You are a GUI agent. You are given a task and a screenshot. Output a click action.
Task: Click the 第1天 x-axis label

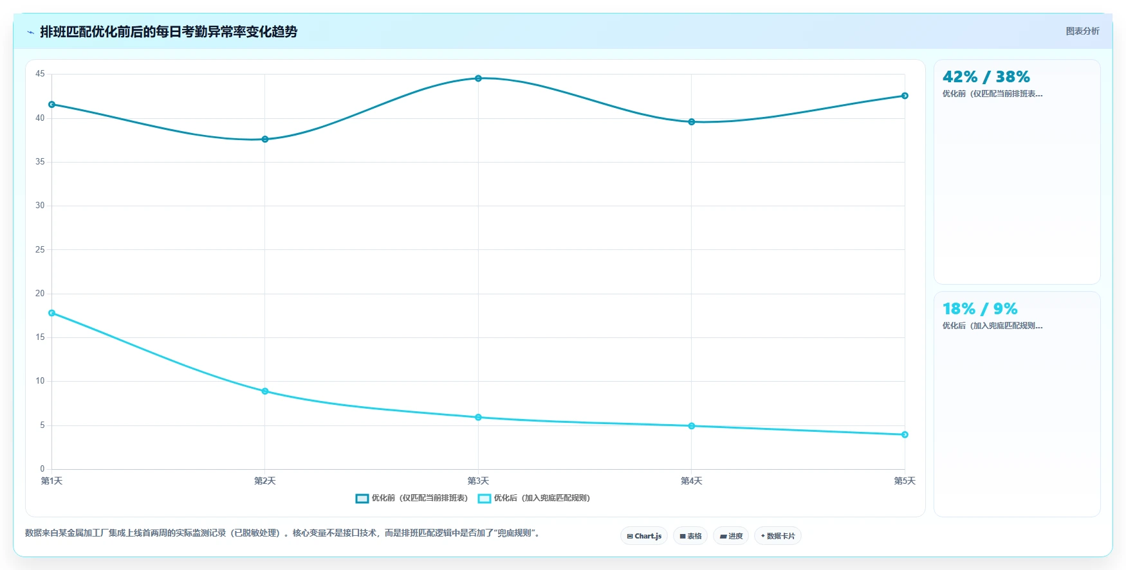52,481
